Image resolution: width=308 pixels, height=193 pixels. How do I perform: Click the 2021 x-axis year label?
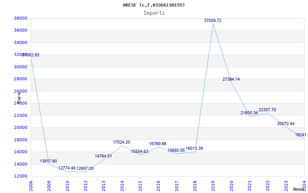coord(249,186)
